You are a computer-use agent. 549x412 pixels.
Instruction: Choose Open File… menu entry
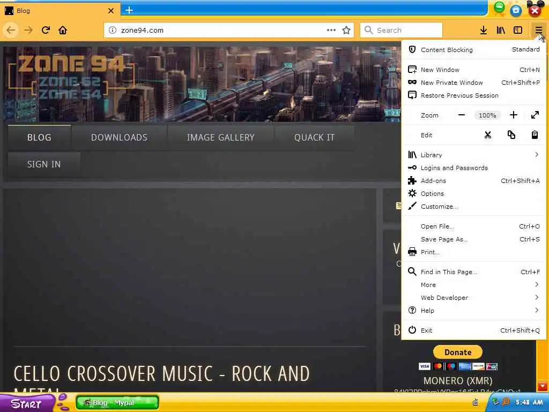click(474, 226)
